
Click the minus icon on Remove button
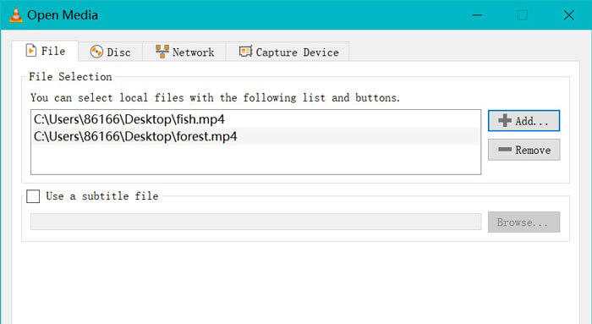click(505, 150)
